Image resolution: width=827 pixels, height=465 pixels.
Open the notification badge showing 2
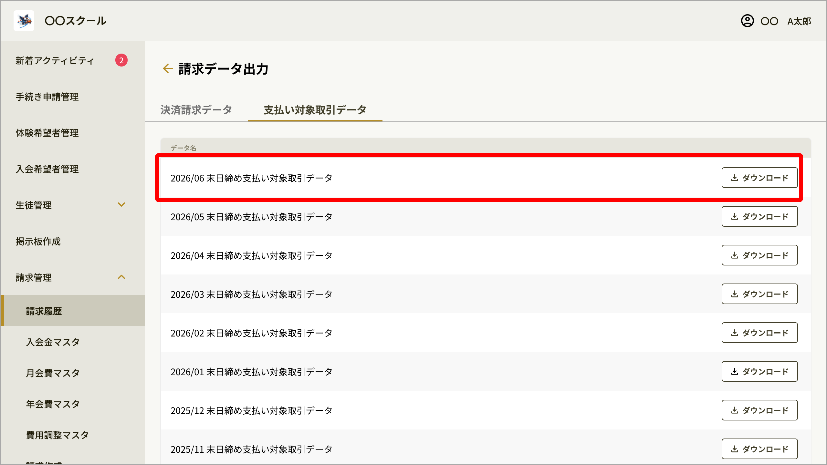coord(121,60)
